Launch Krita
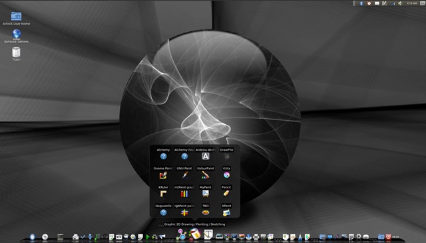Screen dimensions: 426x243 coord(226,175)
